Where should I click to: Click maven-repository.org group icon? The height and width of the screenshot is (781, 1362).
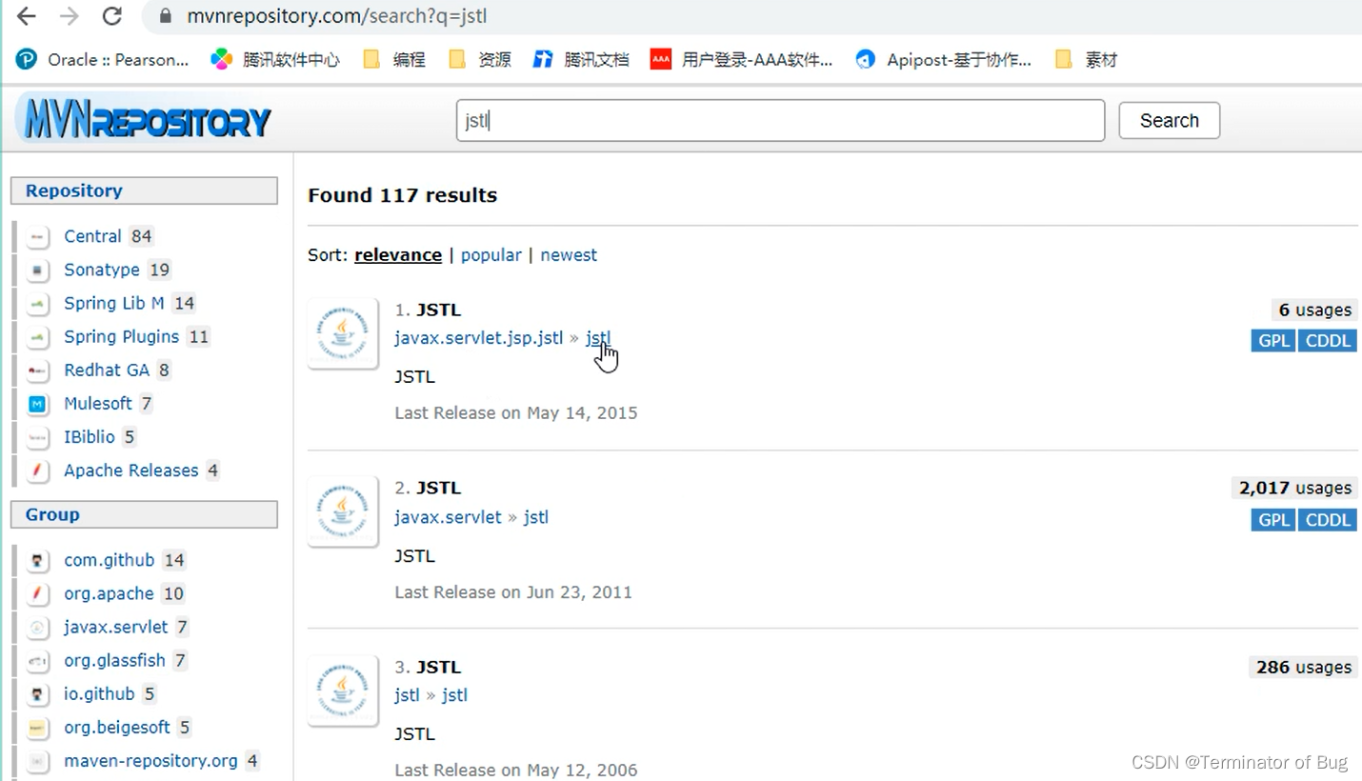37,761
